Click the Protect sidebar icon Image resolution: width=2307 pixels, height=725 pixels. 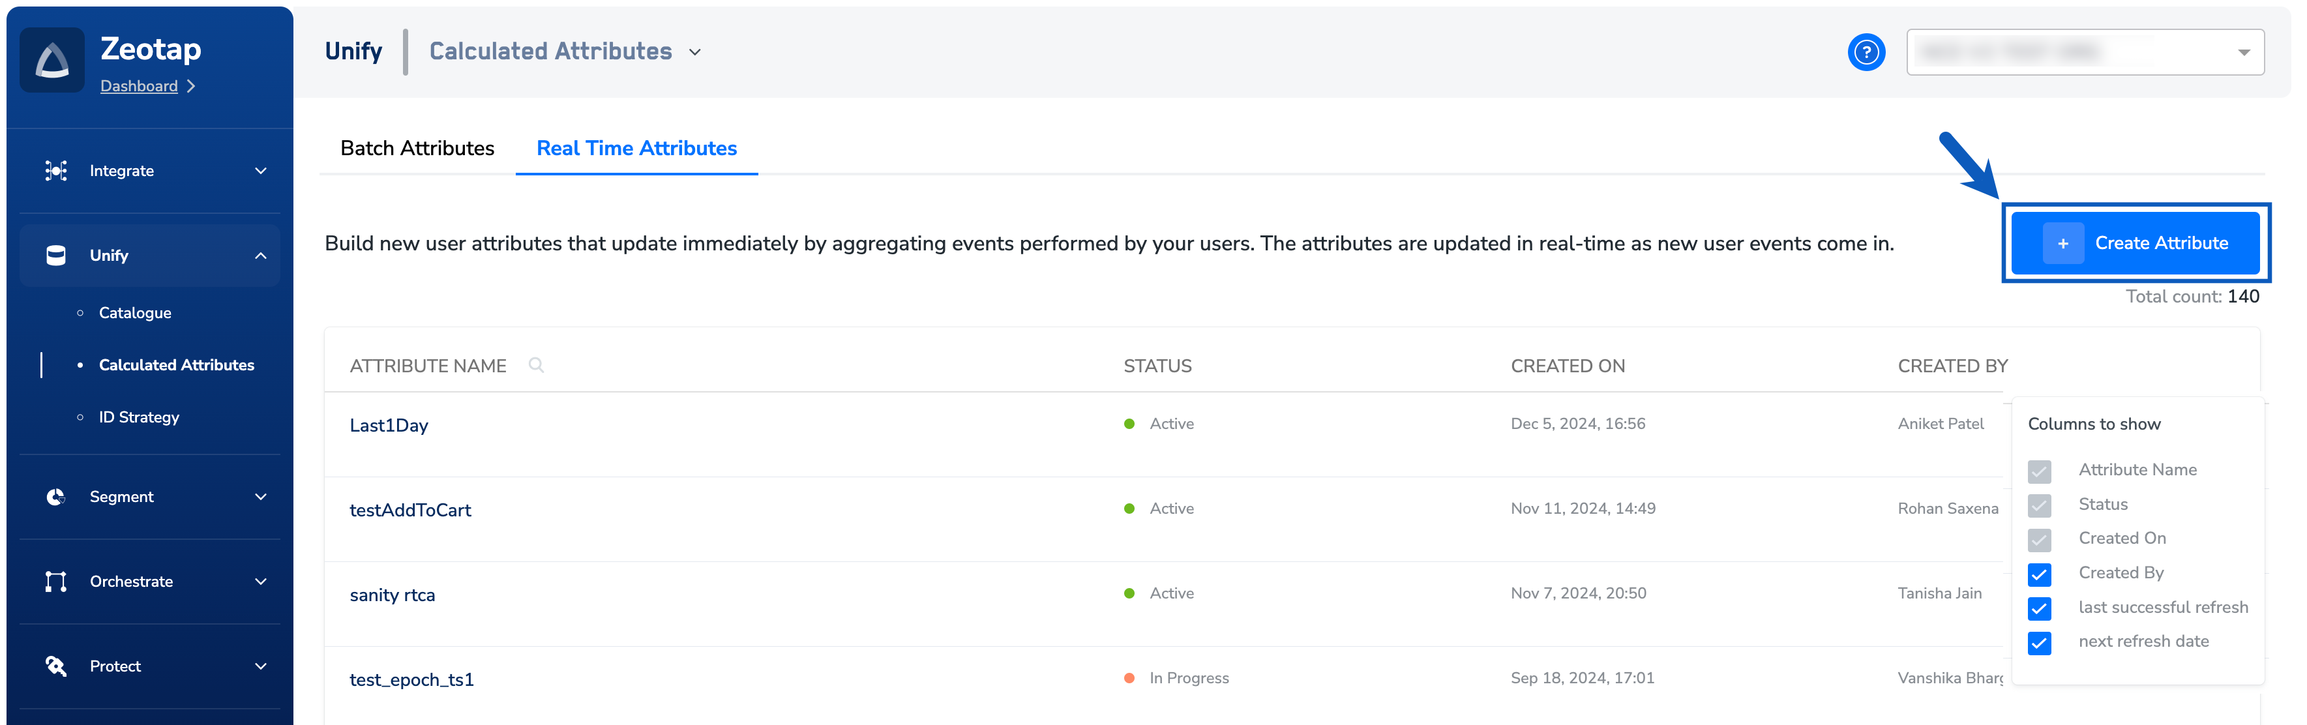coord(55,666)
